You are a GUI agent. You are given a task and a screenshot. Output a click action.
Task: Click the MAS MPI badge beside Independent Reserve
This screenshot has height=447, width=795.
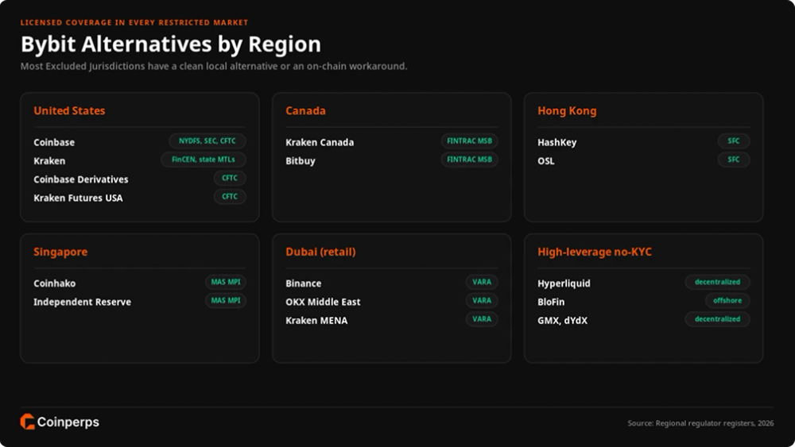click(x=226, y=301)
